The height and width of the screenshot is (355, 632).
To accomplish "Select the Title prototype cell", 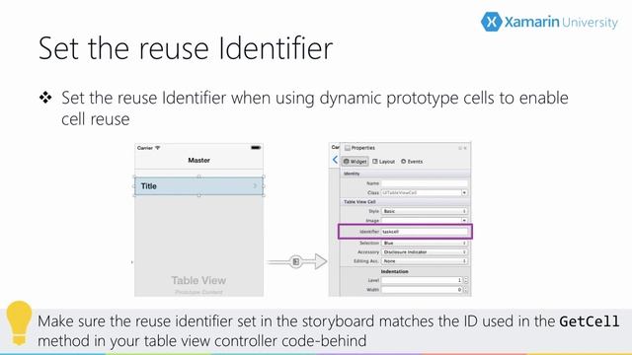I will tap(198, 186).
